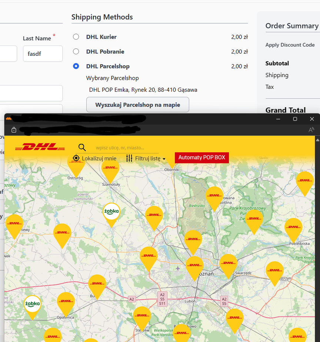Click the scrollbar up arrow in map popup
Viewport: 320px width, 342px height.
317,140
